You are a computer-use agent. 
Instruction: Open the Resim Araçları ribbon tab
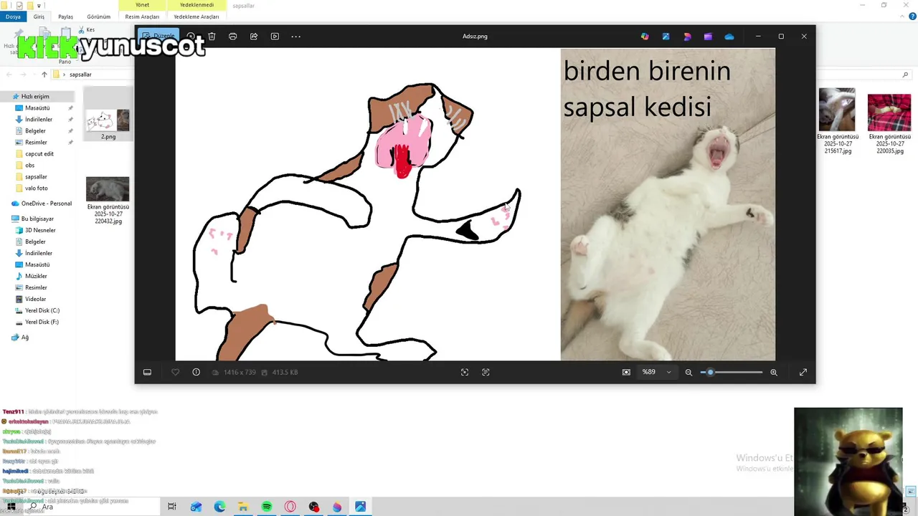tap(142, 16)
